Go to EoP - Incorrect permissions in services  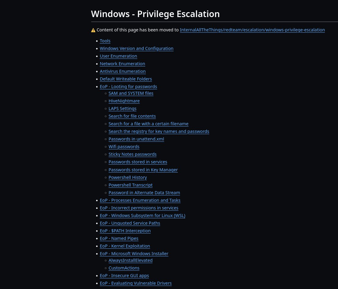coord(139,208)
